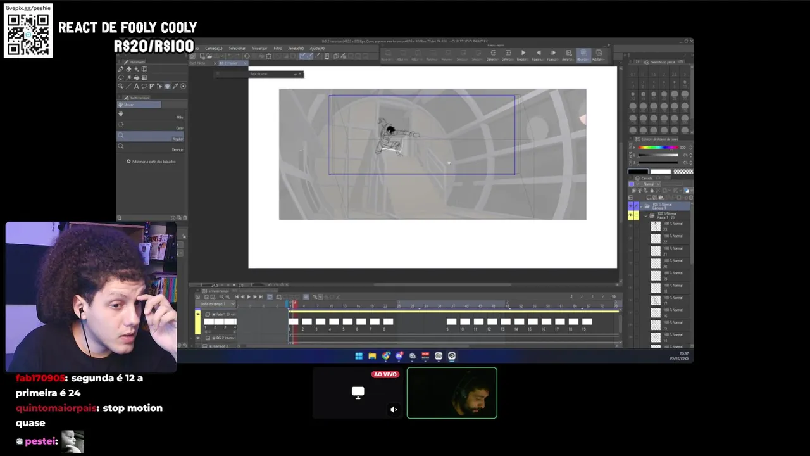Image resolution: width=810 pixels, height=456 pixels.
Task: Select the Magic Wand auto-select tool
Action: click(x=128, y=78)
